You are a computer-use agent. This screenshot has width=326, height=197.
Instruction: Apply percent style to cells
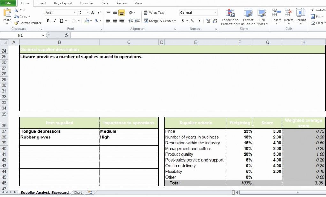(192, 21)
